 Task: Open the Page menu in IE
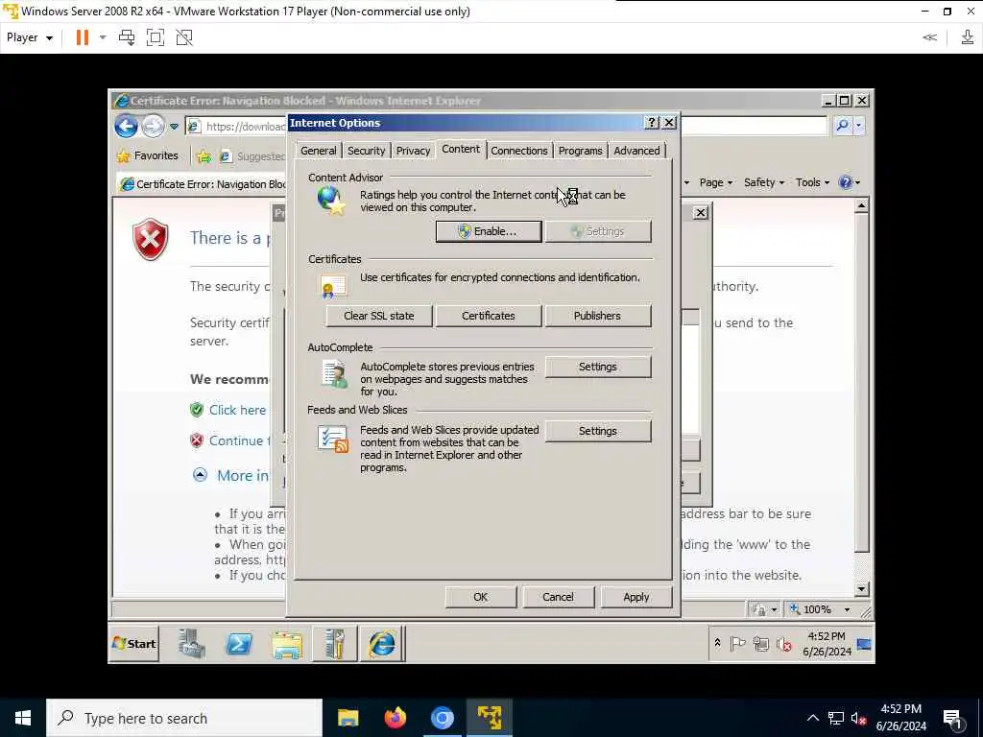click(x=715, y=182)
